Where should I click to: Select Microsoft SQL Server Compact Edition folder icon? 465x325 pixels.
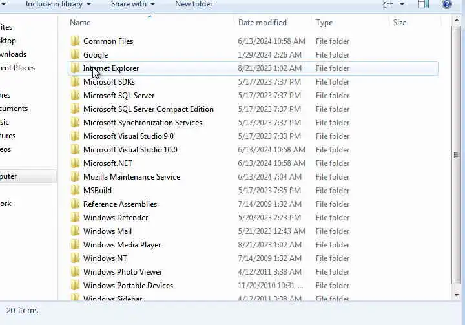pos(76,109)
